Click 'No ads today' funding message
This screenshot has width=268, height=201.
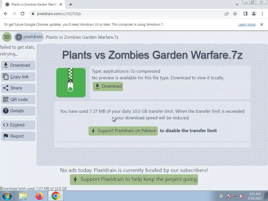[x=134, y=170]
